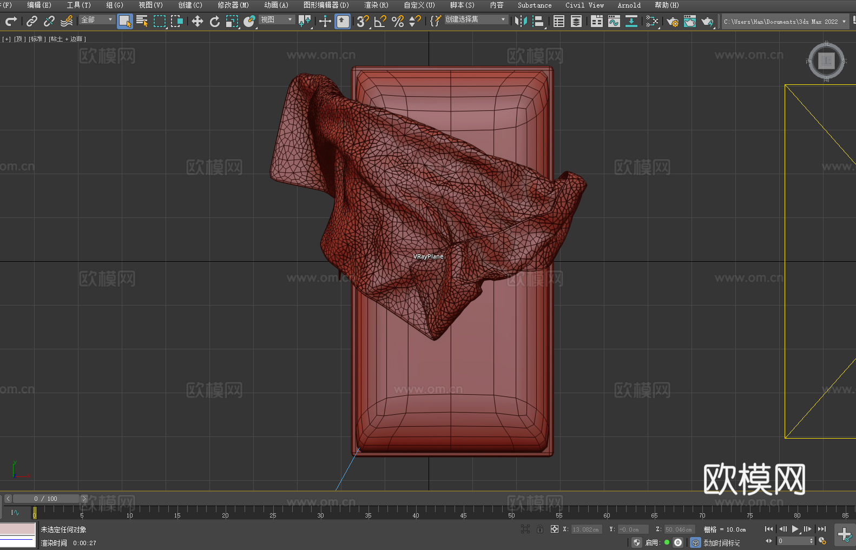856x550 pixels.
Task: Go to the start frame
Action: 769,529
